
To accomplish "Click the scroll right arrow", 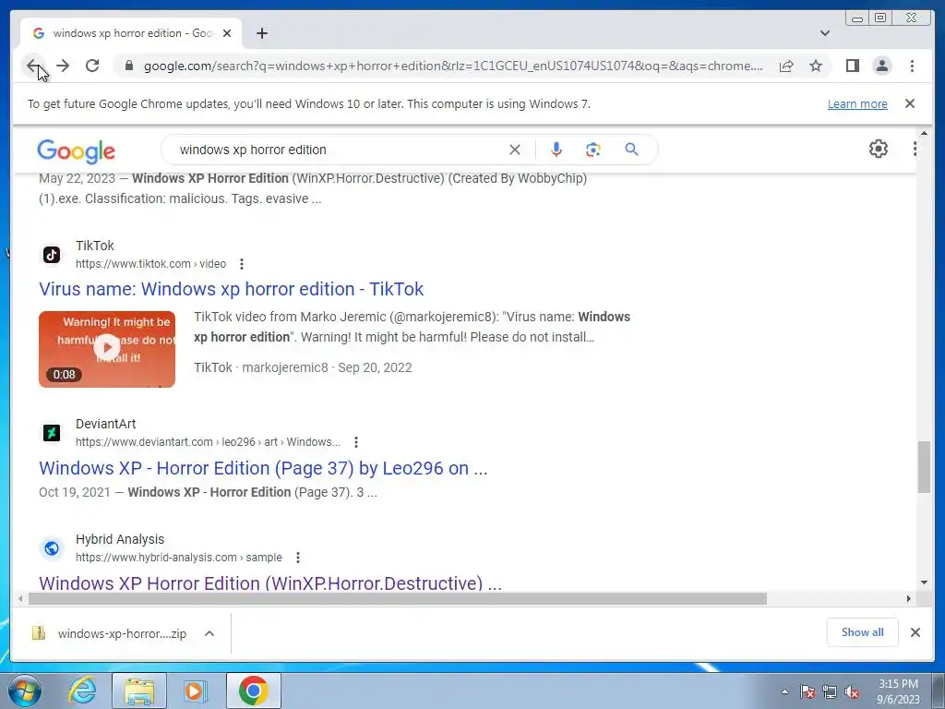I will [909, 598].
